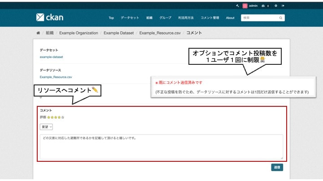Open the 利活用方法 menu item
Image resolution: width=323 pixels, height=181 pixels.
[x=186, y=18]
